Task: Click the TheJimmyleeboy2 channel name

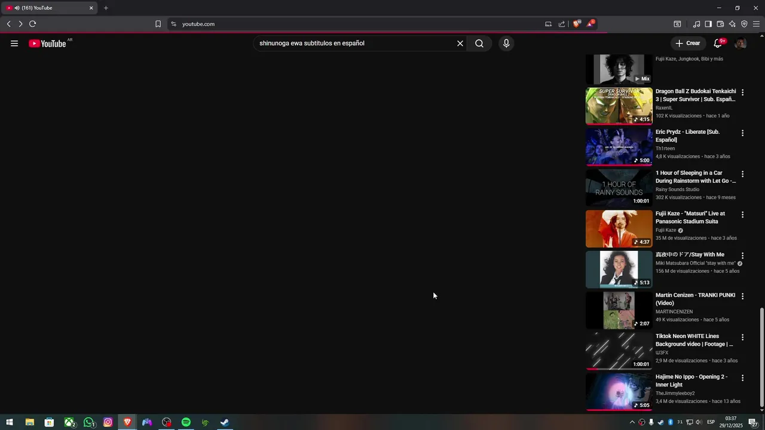Action: tap(675, 394)
